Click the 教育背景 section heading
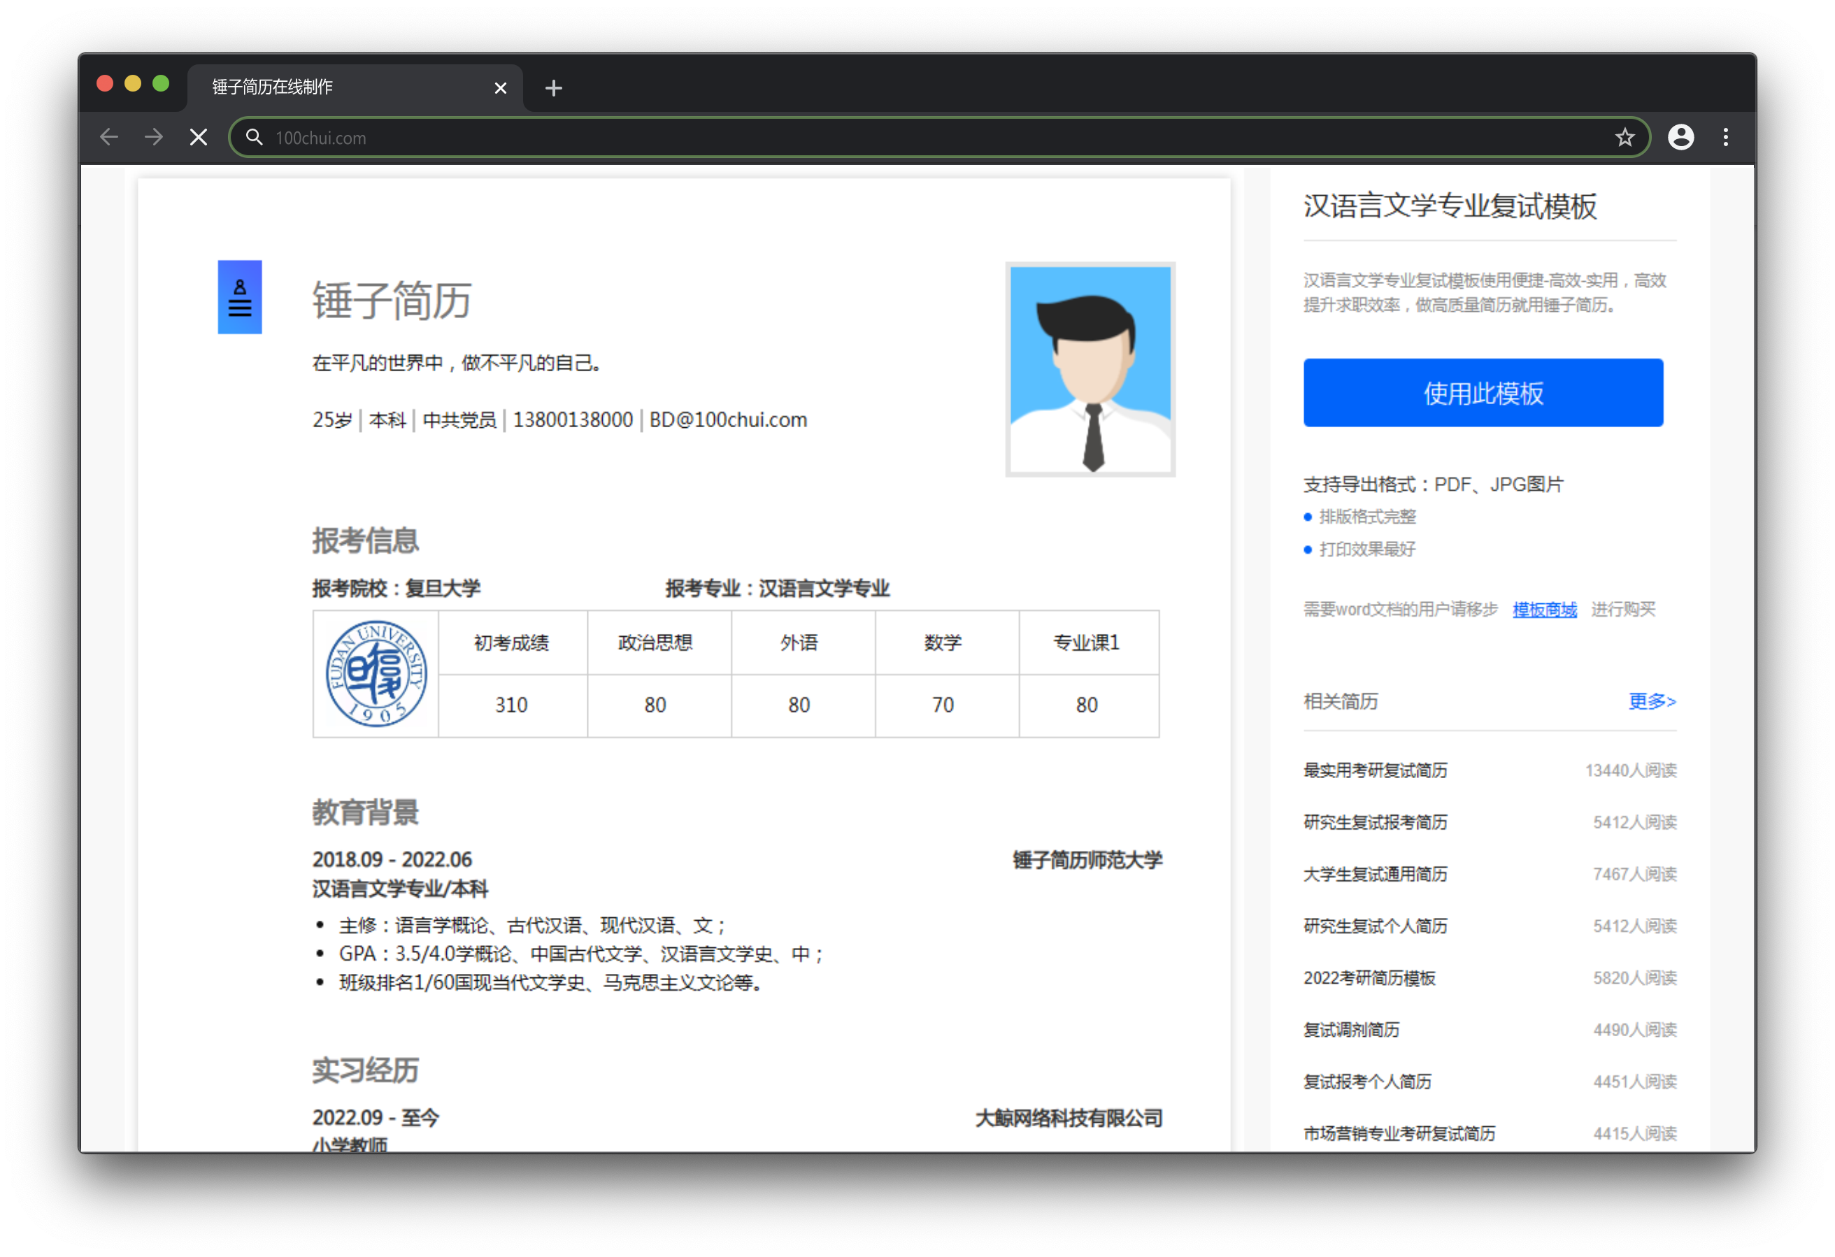Image resolution: width=1835 pixels, height=1257 pixels. coord(365,812)
